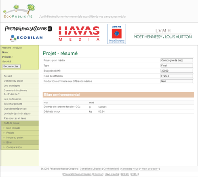Click the Pays de diffusion France field
The width and height of the screenshot is (198, 177).
177,76
